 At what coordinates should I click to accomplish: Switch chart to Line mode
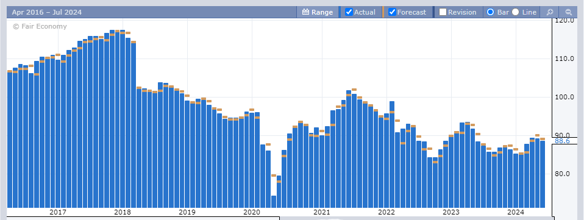click(516, 12)
